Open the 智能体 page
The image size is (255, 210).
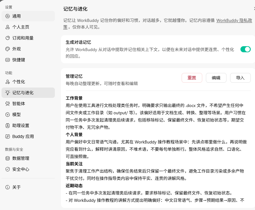click(28, 104)
